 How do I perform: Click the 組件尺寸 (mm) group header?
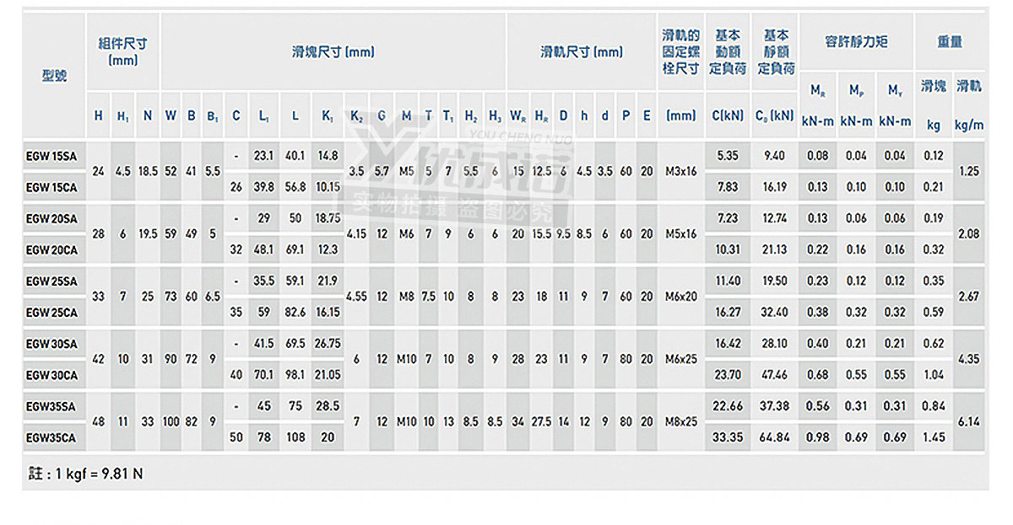pyautogui.click(x=122, y=52)
